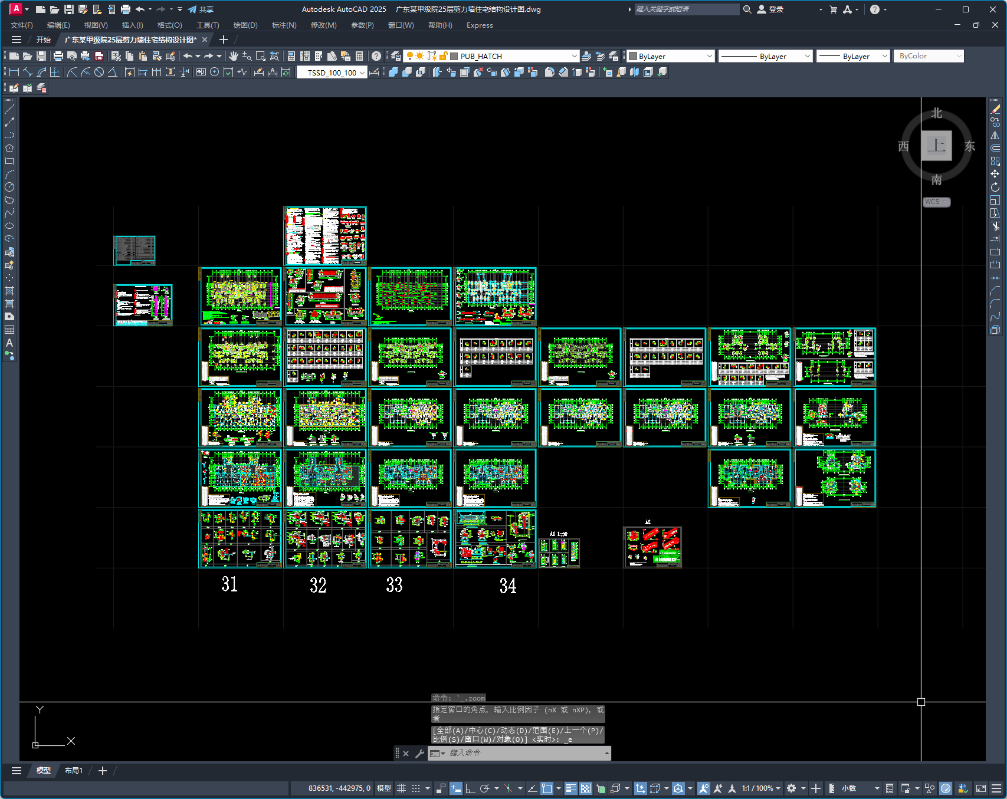Click the Pan hand tool icon

point(234,56)
